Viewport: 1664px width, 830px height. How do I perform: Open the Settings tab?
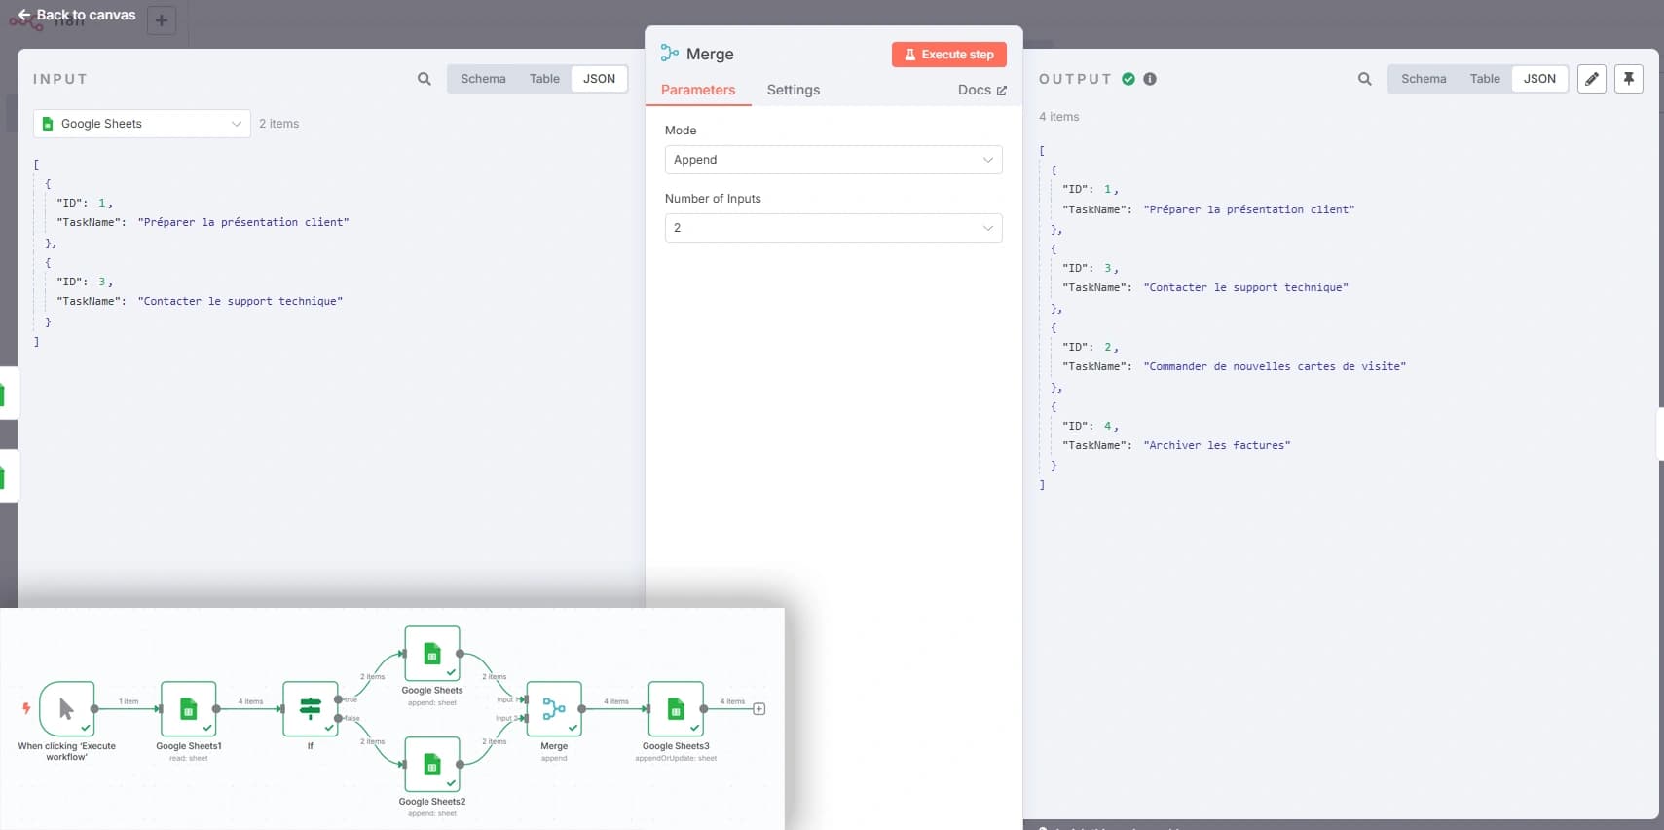tap(793, 90)
